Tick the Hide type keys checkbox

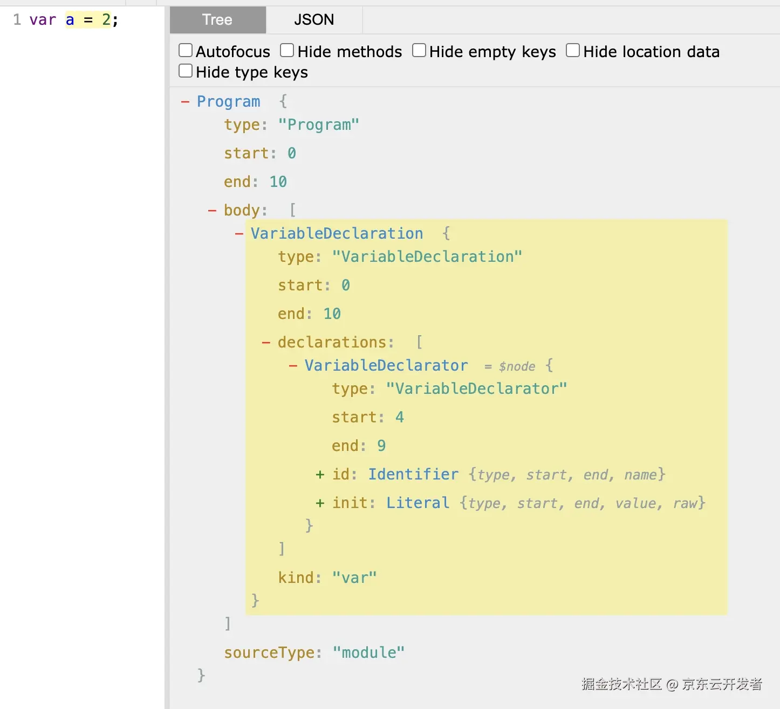click(186, 71)
